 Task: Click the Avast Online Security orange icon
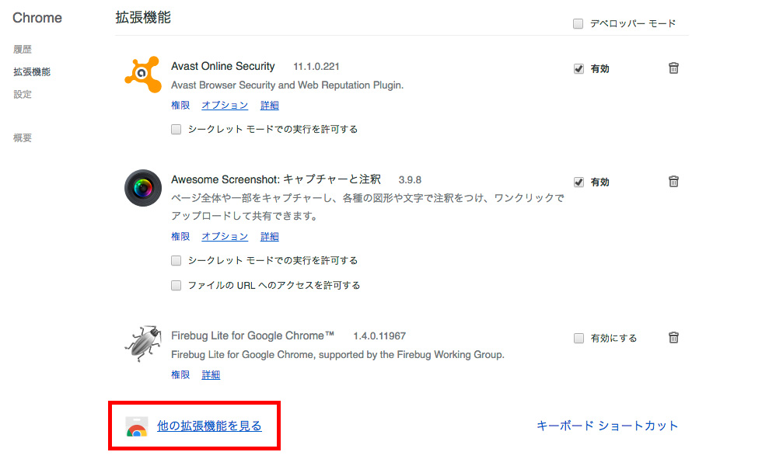pos(143,75)
